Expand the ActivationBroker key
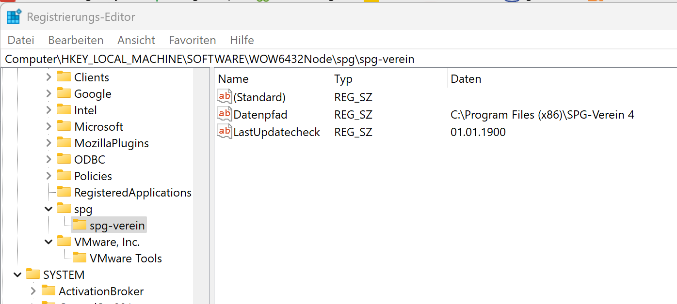The width and height of the screenshot is (677, 304). click(33, 291)
